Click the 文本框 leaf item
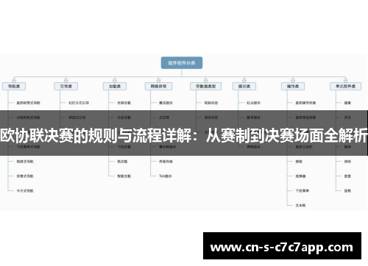The height and width of the screenshot is (266, 368). point(300,206)
